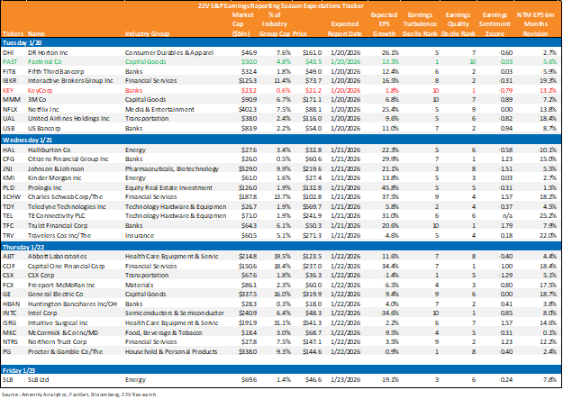Screen dimensions: 563x399
Task: Select the 'Expected EPS Growth' header
Action: 384,24
